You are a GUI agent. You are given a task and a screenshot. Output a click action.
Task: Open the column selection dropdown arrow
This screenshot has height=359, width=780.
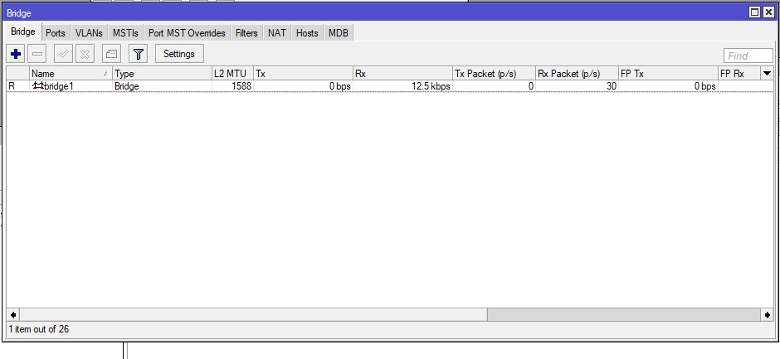click(767, 74)
